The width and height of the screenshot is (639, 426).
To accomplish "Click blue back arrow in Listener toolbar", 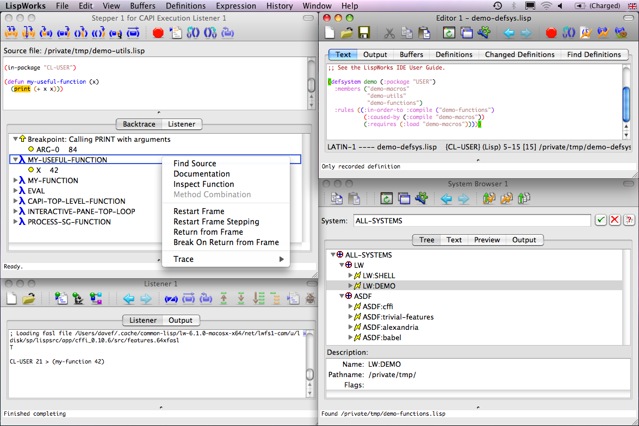I will [x=128, y=298].
